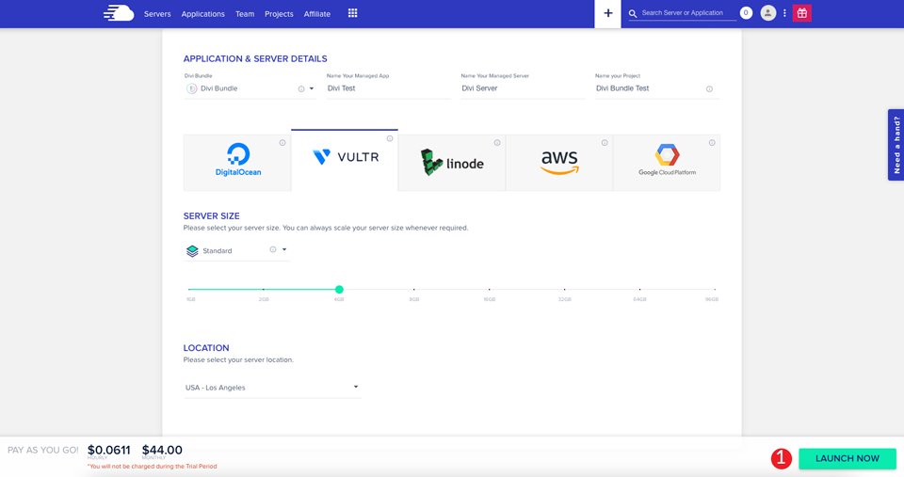904x477 pixels.
Task: Open the notifications counter badge
Action: click(x=746, y=12)
